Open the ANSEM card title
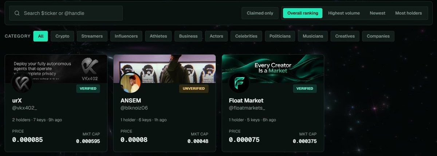The image size is (437, 156). click(x=130, y=100)
